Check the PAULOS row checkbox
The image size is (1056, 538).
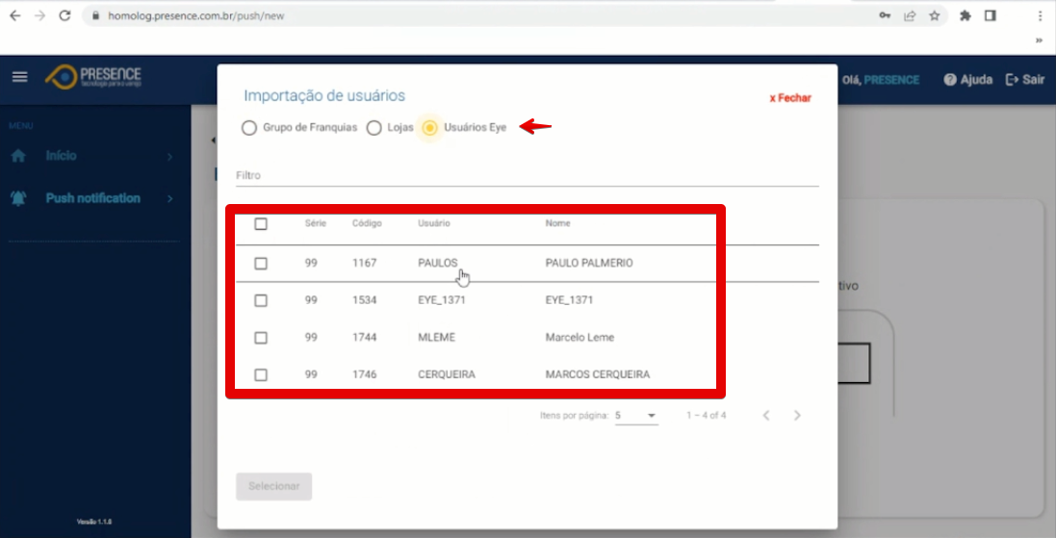261,264
